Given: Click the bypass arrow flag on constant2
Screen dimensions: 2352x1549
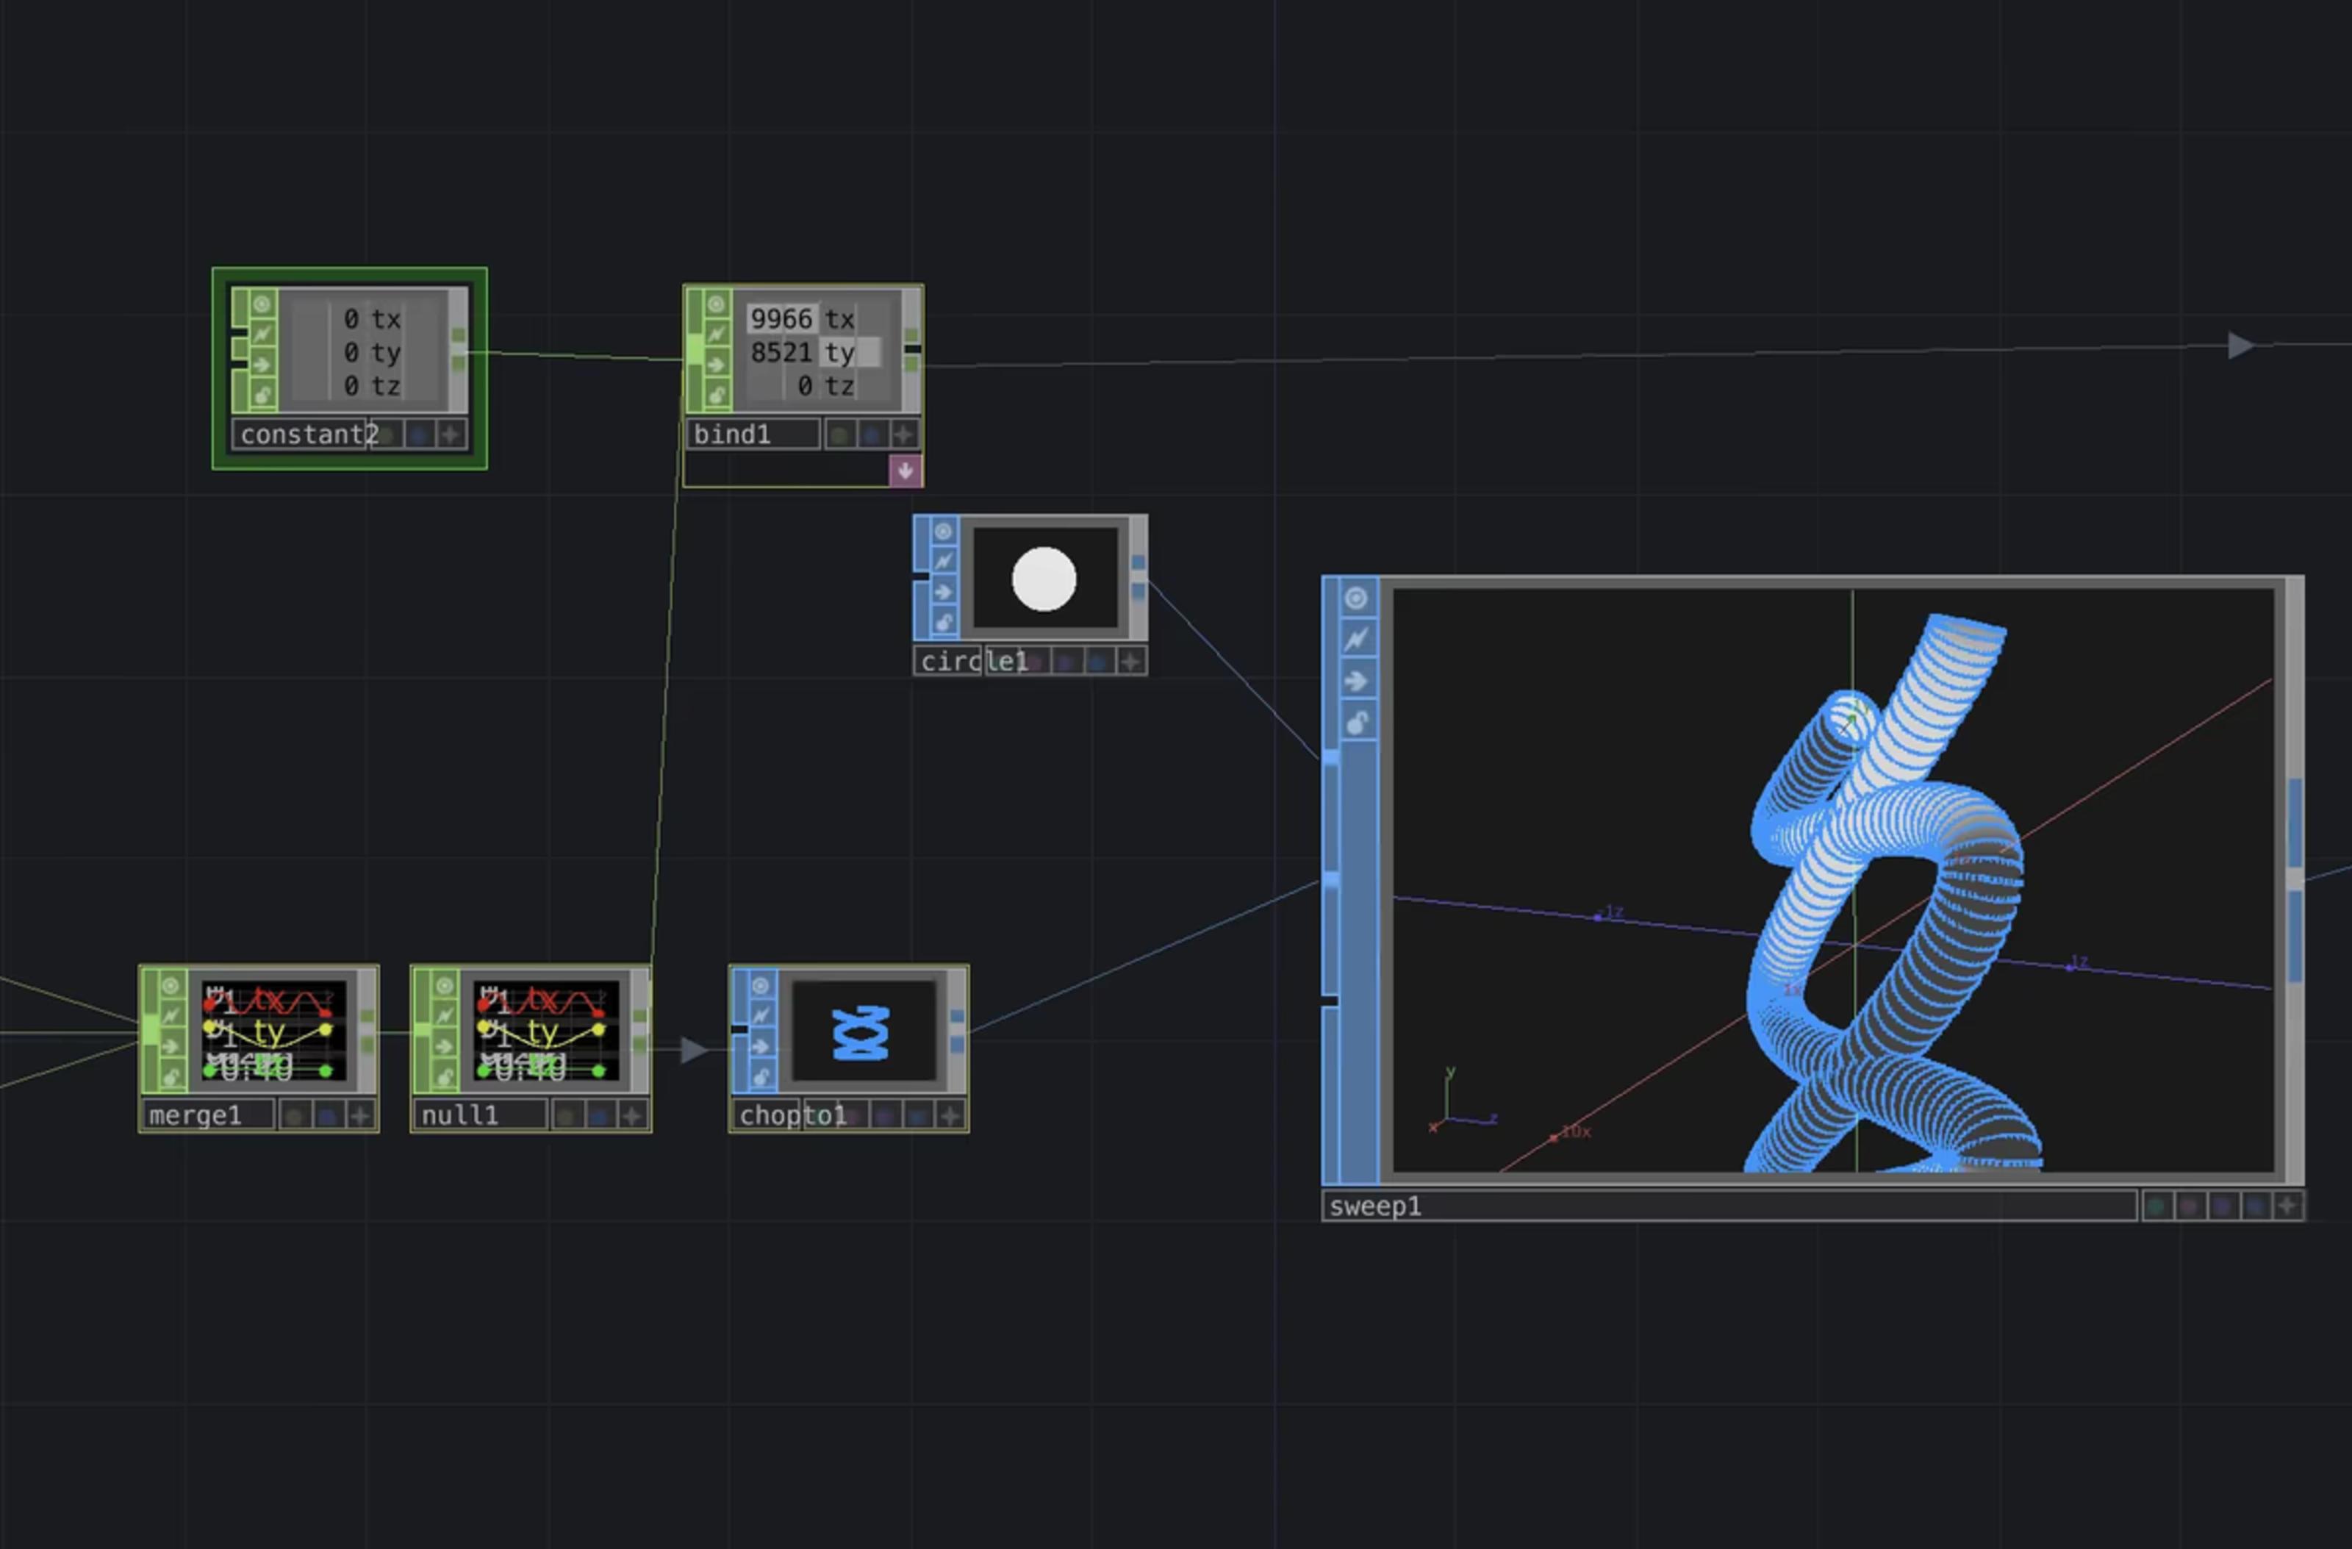Looking at the screenshot, I should coord(262,366).
